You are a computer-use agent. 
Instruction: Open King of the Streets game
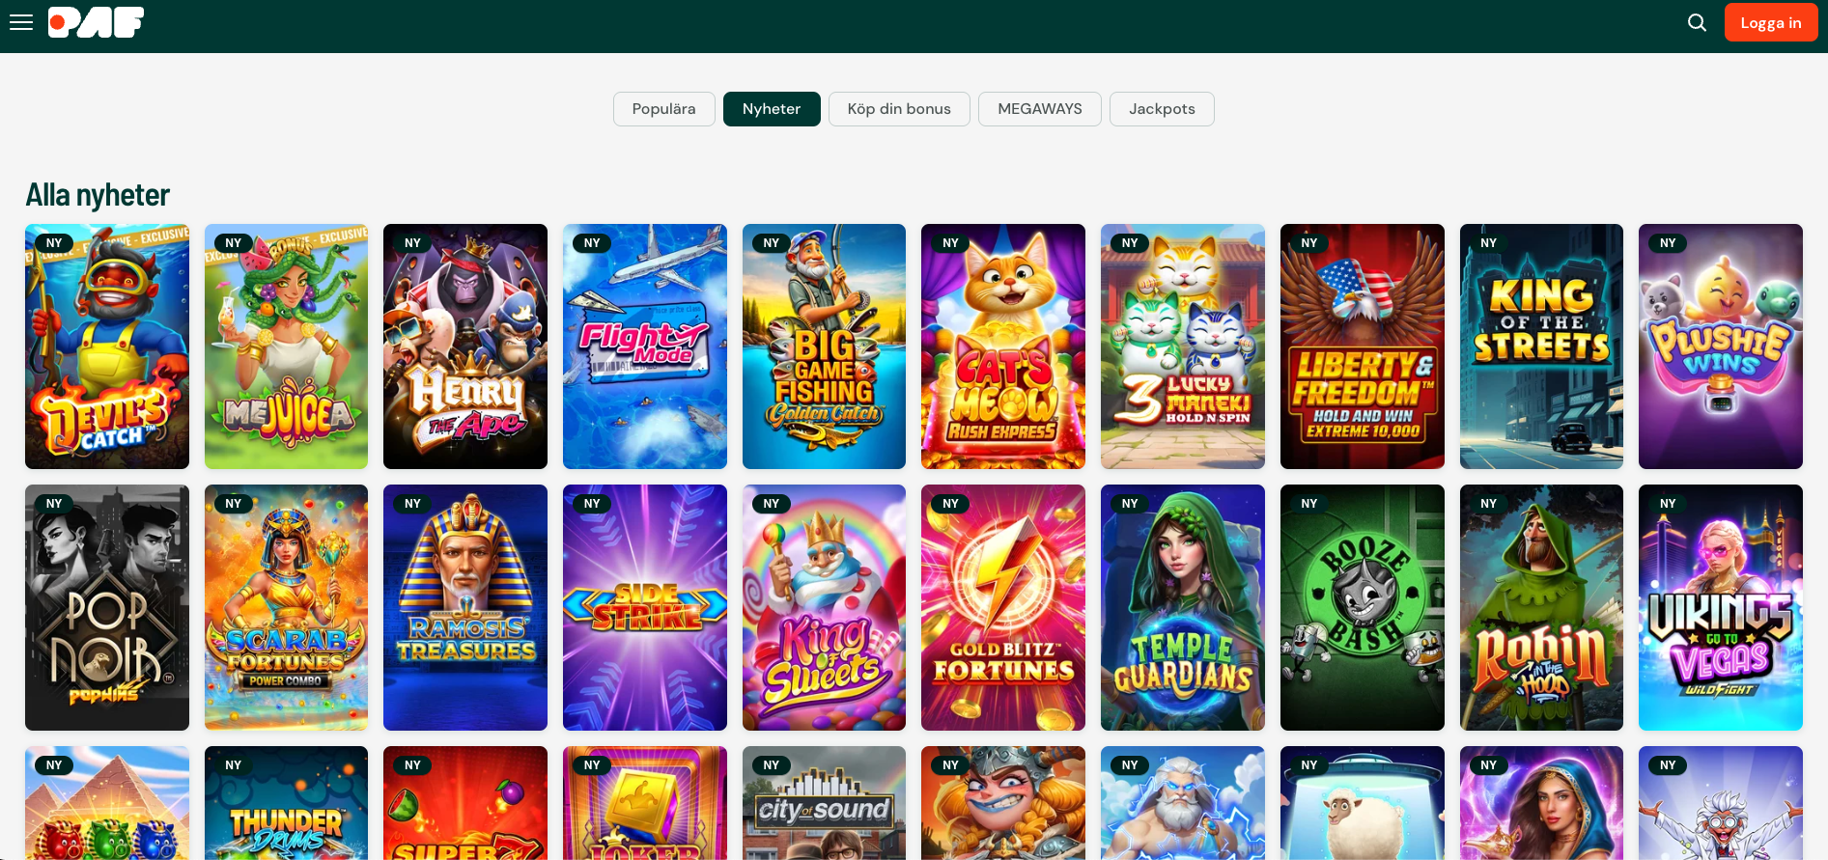(1542, 347)
